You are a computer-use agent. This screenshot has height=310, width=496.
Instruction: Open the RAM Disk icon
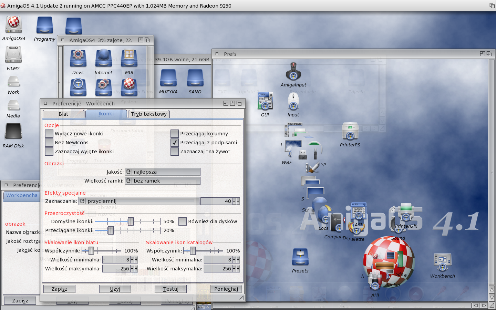(13, 132)
